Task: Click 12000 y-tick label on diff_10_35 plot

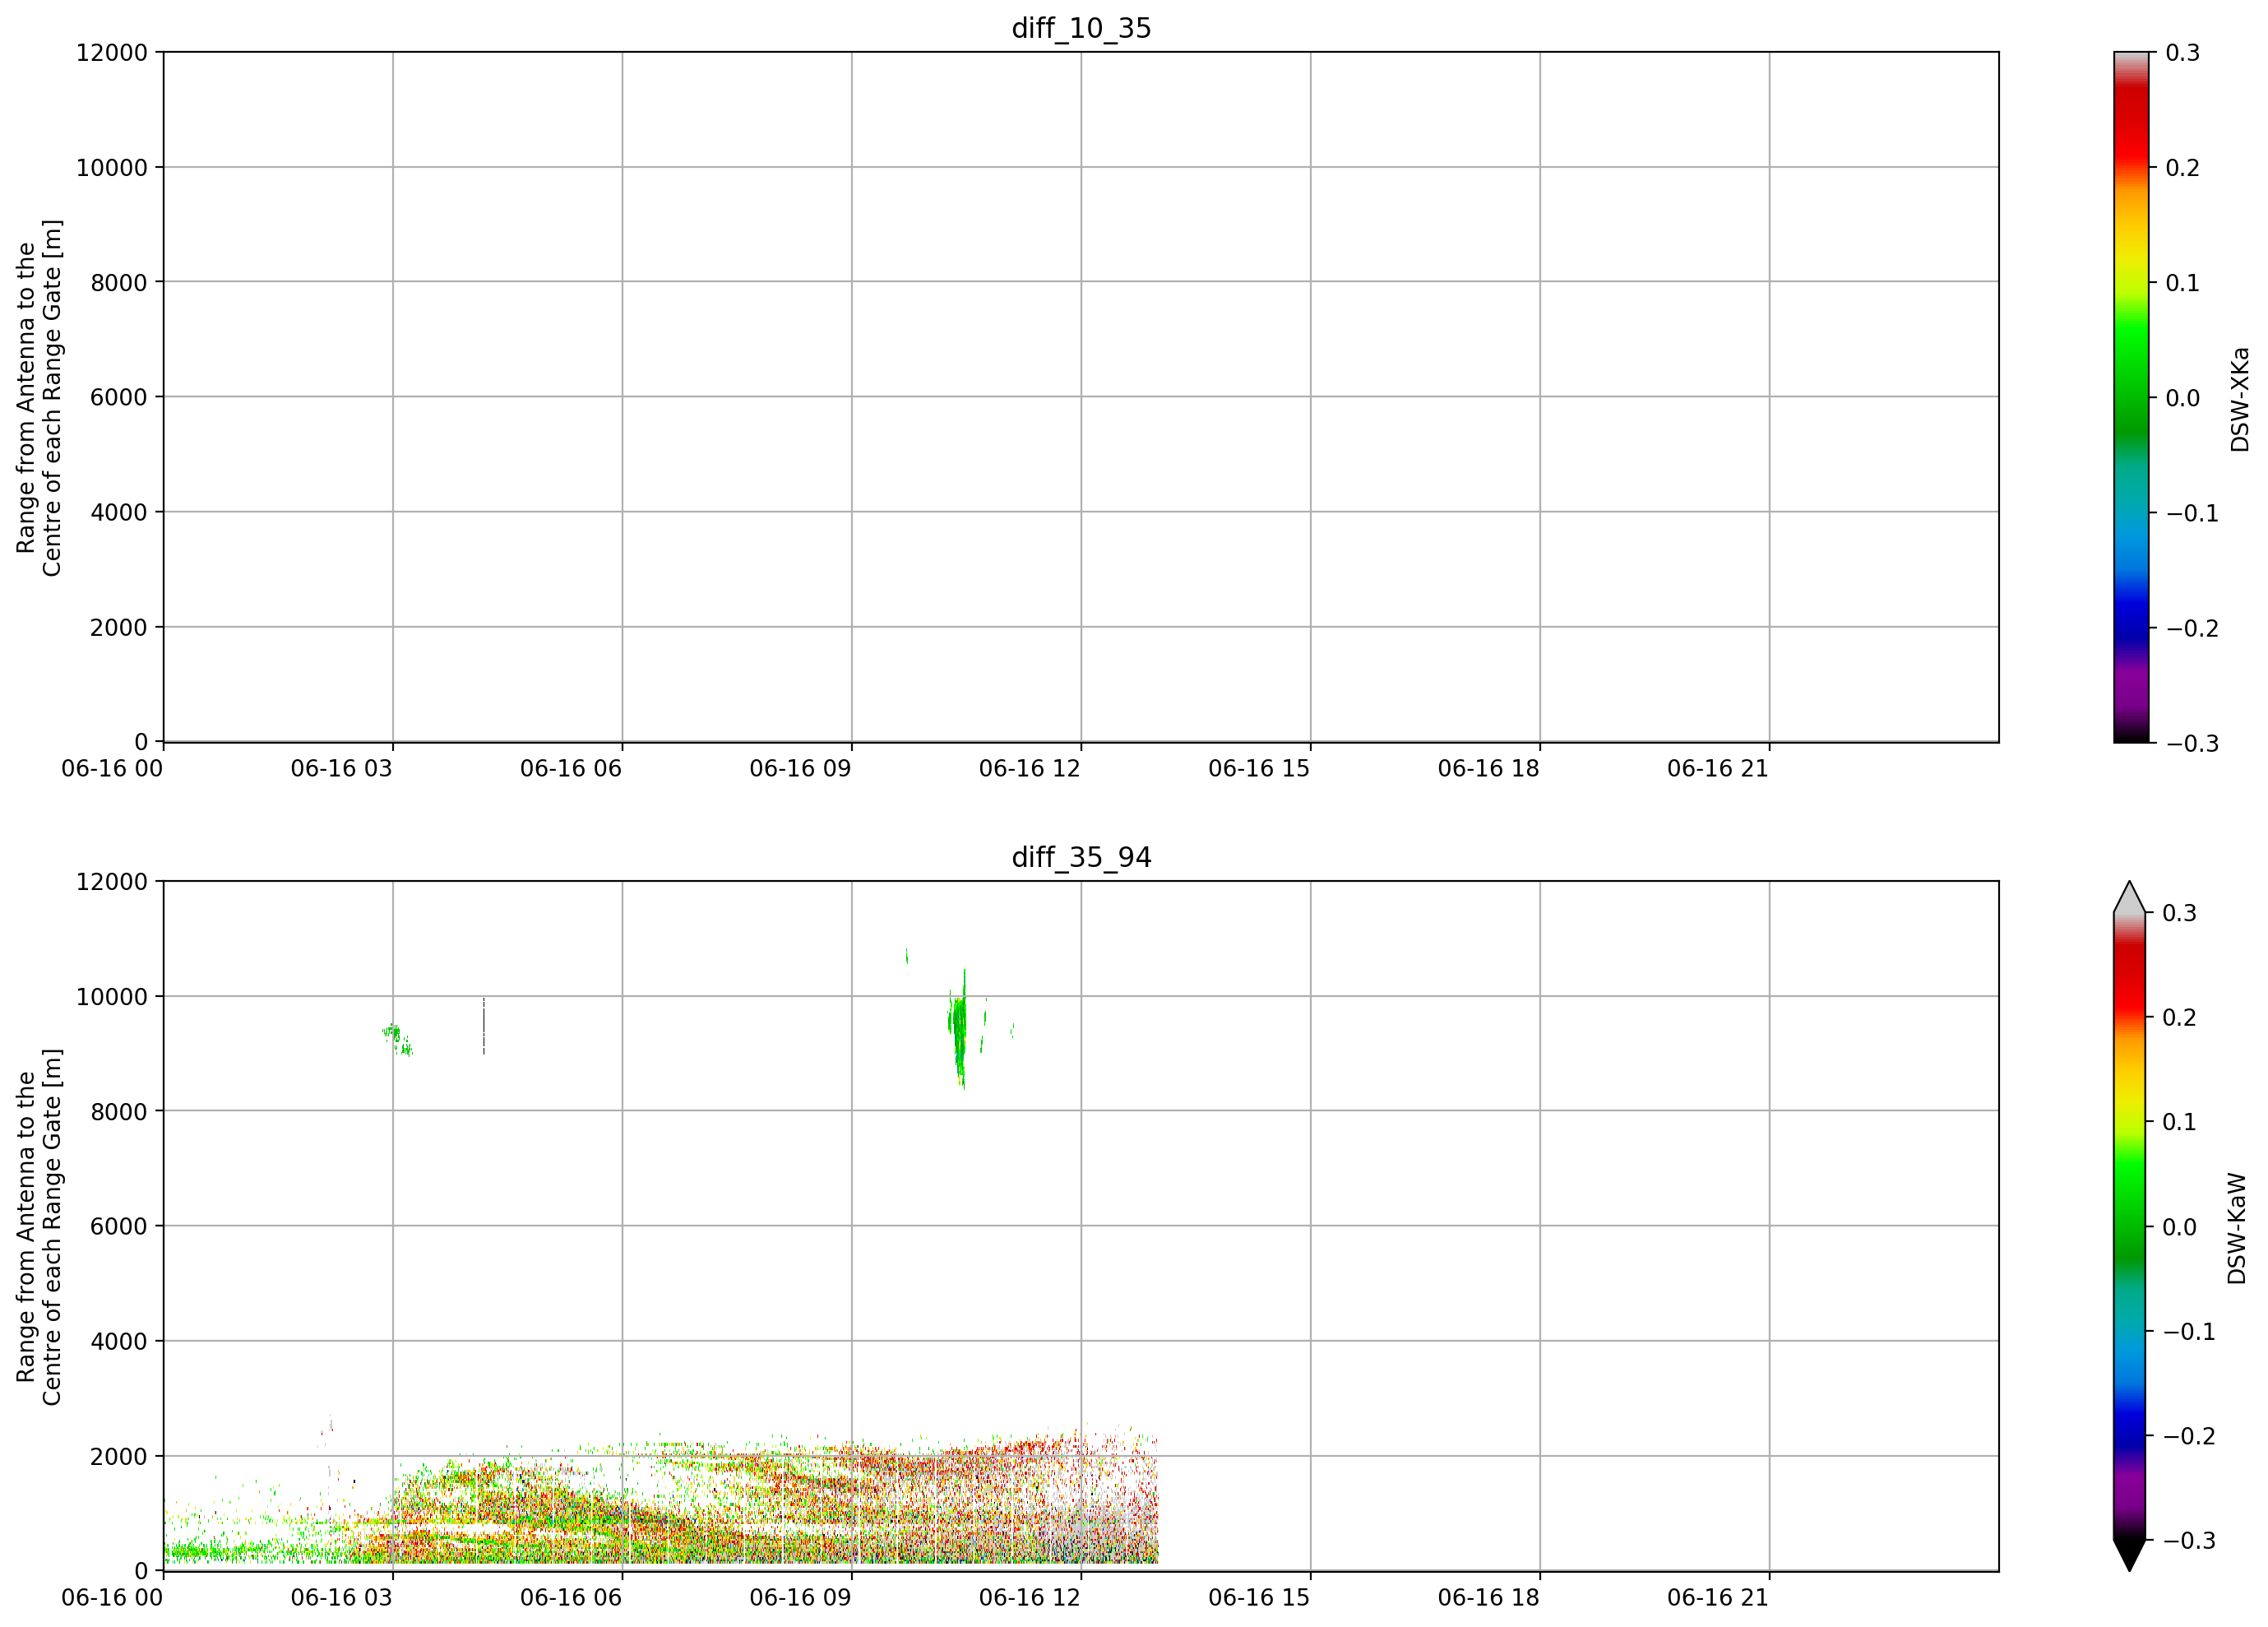Action: pyautogui.click(x=112, y=52)
